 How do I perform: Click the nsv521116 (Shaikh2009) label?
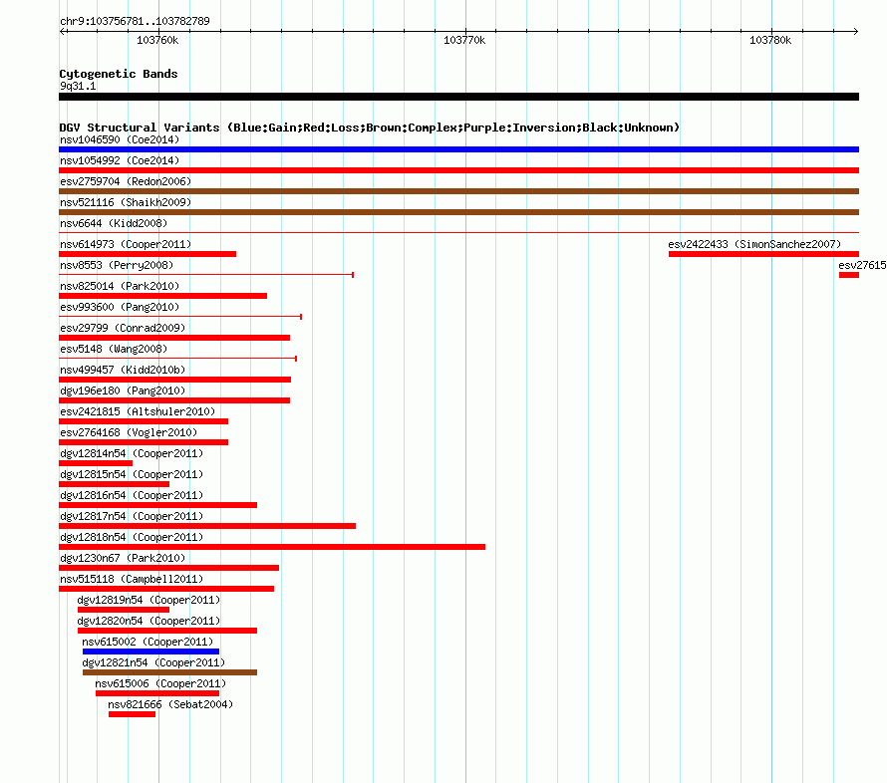point(126,202)
